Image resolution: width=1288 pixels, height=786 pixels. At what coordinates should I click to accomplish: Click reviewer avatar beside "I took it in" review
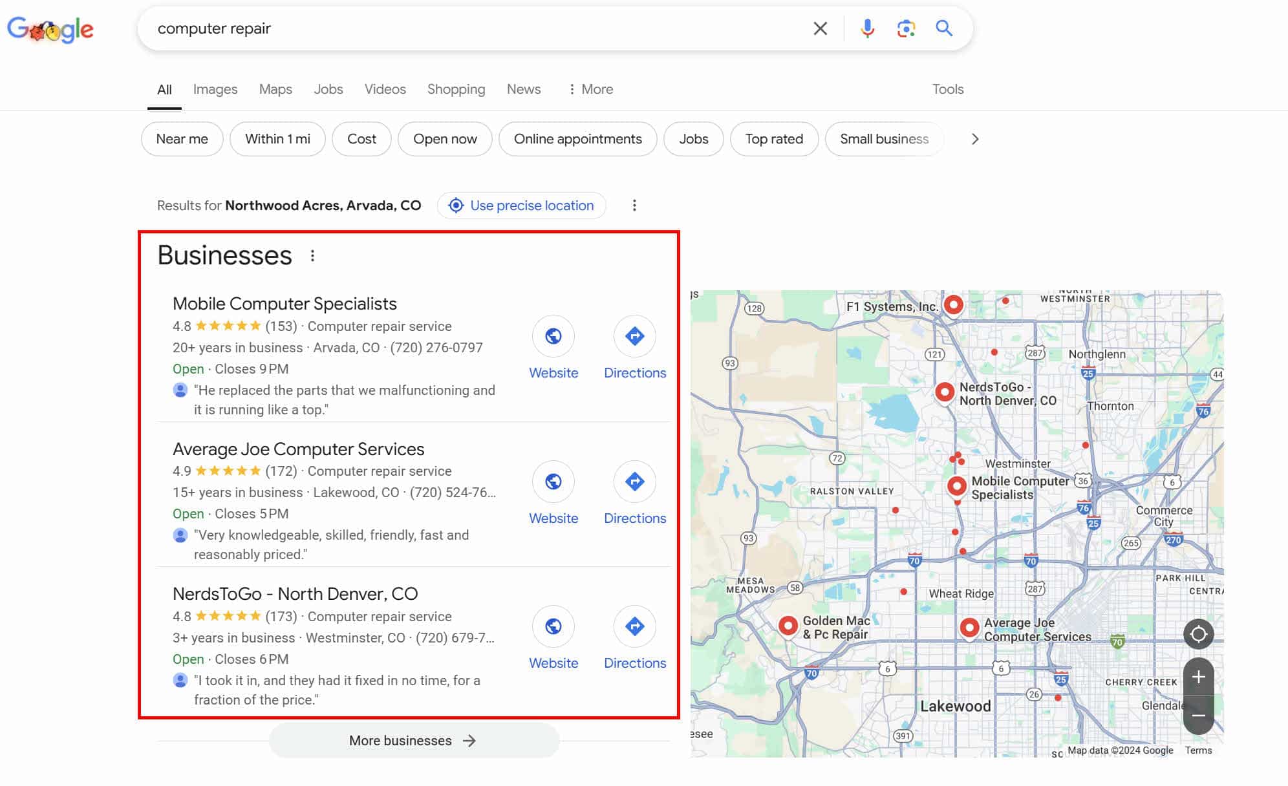point(180,680)
